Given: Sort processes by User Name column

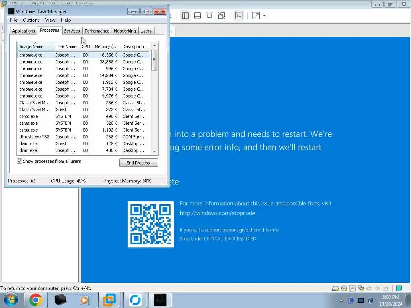Looking at the screenshot, I should coord(66,47).
